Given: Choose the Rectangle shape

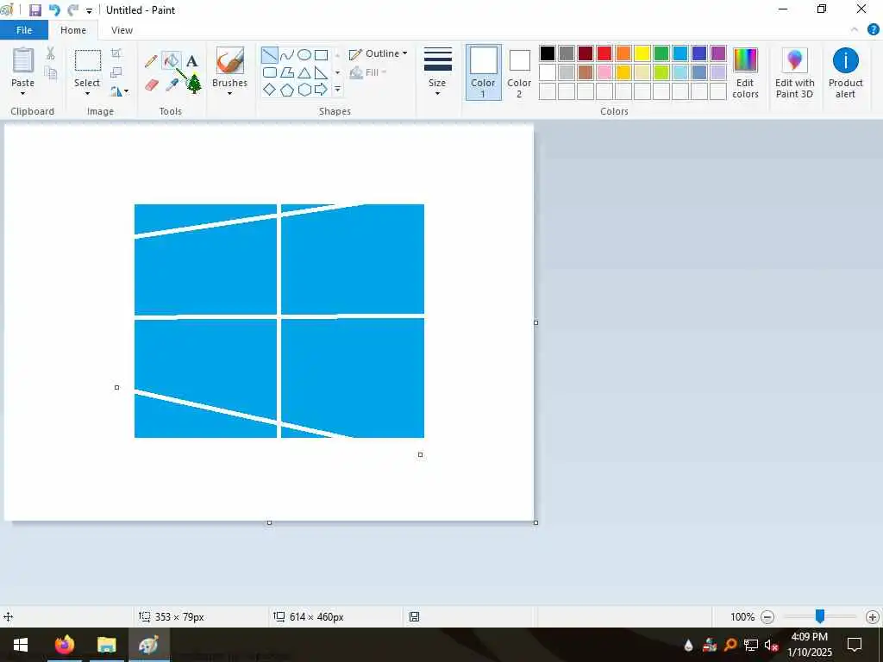Looking at the screenshot, I should click(x=321, y=54).
